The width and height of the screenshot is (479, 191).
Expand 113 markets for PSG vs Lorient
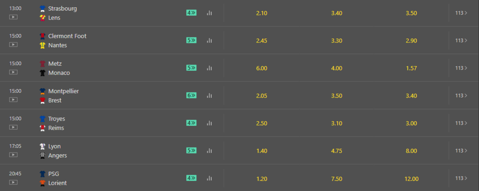pyautogui.click(x=461, y=178)
